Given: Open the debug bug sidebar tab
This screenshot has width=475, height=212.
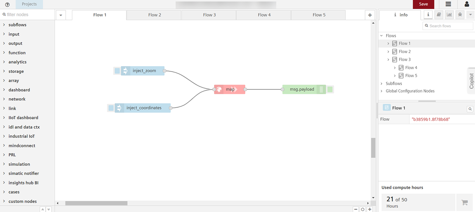Looking at the screenshot, I should pos(460,15).
